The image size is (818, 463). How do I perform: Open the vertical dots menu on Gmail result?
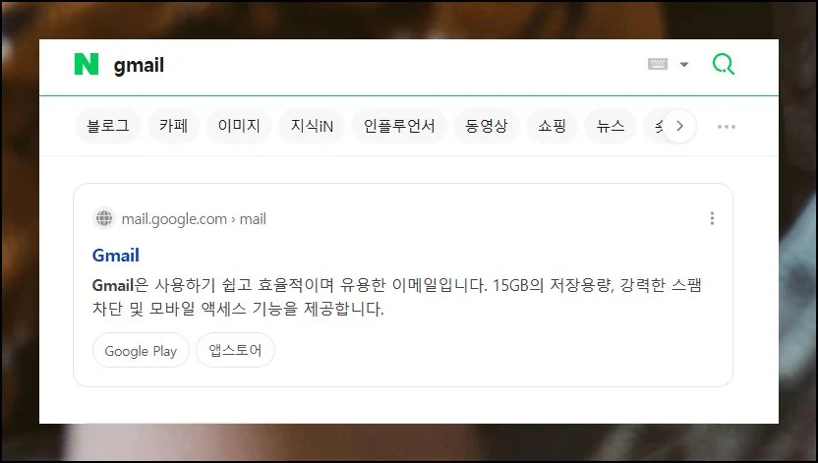(x=712, y=218)
